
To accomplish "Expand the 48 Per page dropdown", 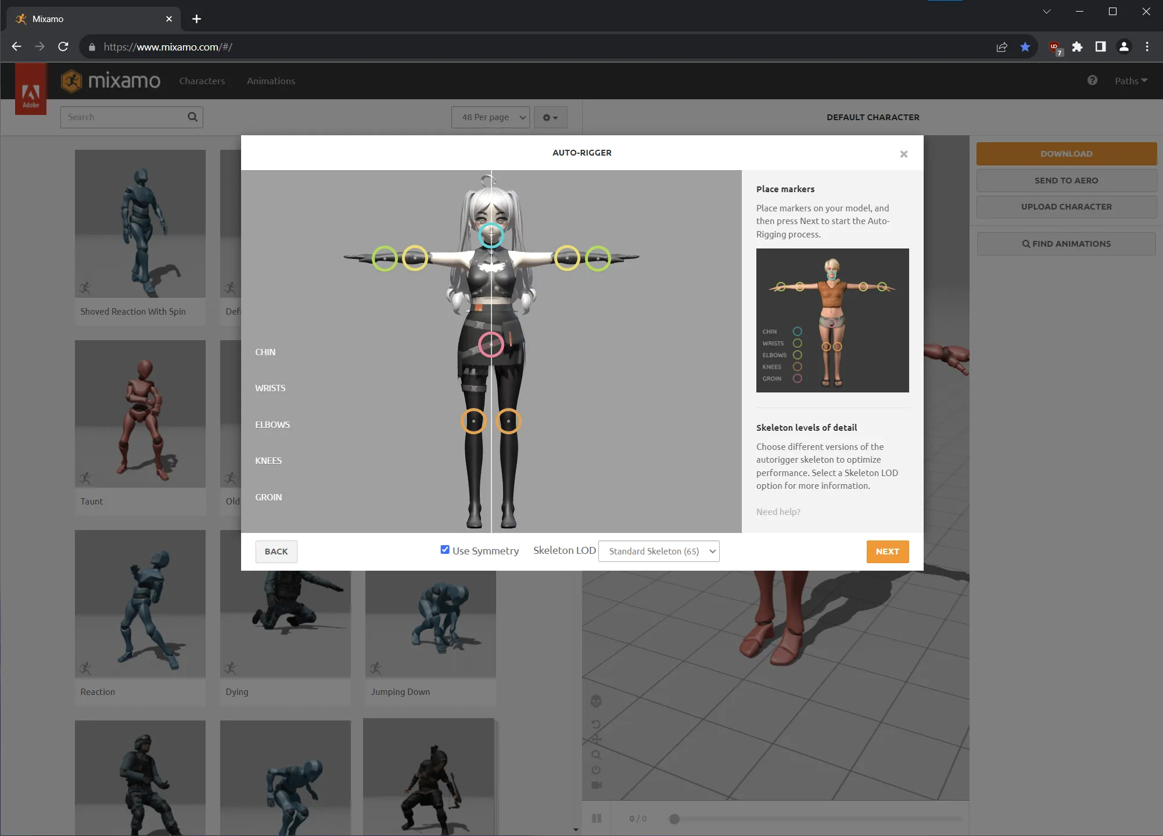I will 490,117.
